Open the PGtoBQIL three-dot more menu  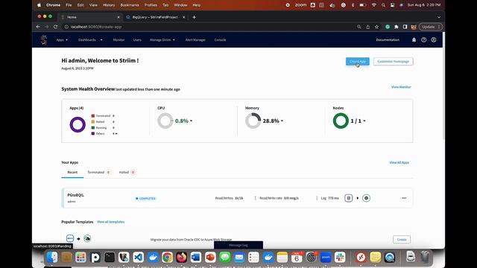pos(404,198)
